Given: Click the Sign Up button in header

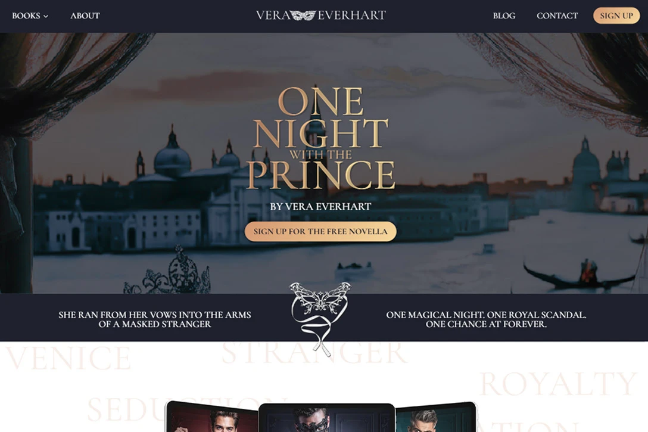Looking at the screenshot, I should pyautogui.click(x=616, y=15).
